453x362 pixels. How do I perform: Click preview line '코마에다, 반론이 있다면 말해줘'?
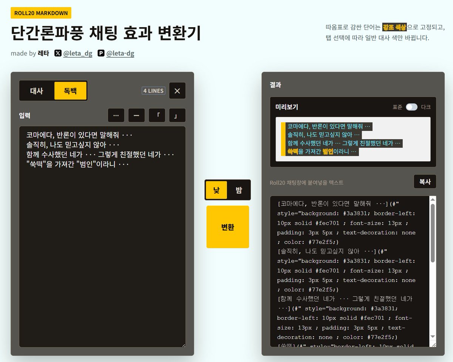pos(330,126)
